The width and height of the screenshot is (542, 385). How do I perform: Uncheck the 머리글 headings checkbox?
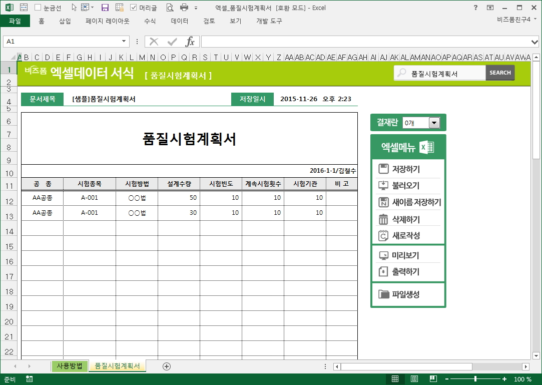[x=134, y=8]
